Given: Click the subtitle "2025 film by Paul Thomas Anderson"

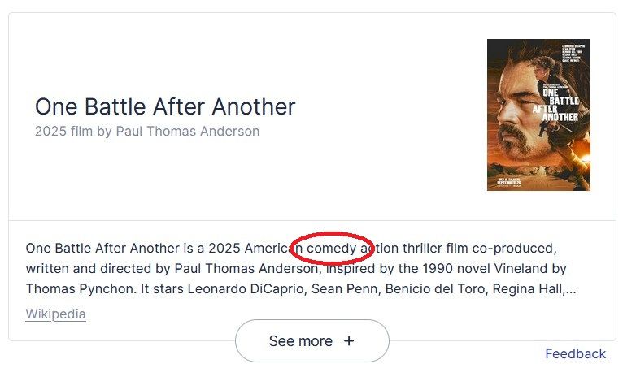Looking at the screenshot, I should pos(147,132).
